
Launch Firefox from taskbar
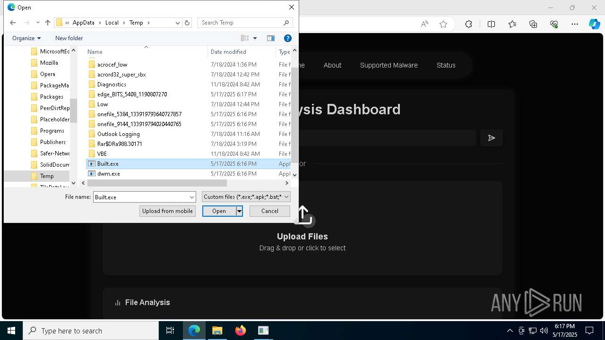241,331
